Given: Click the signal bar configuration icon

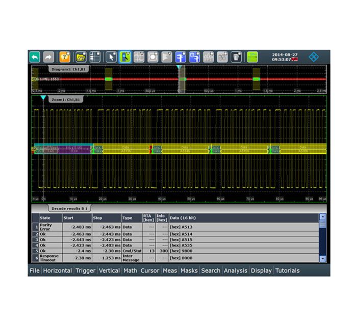Looking at the screenshot, I should [95, 57].
